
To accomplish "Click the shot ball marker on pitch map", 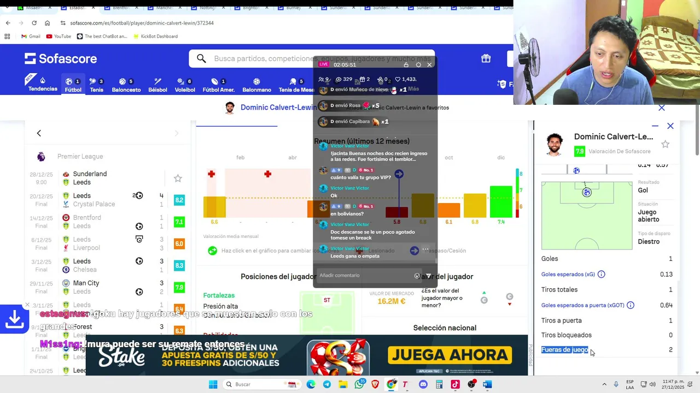I will 587,192.
